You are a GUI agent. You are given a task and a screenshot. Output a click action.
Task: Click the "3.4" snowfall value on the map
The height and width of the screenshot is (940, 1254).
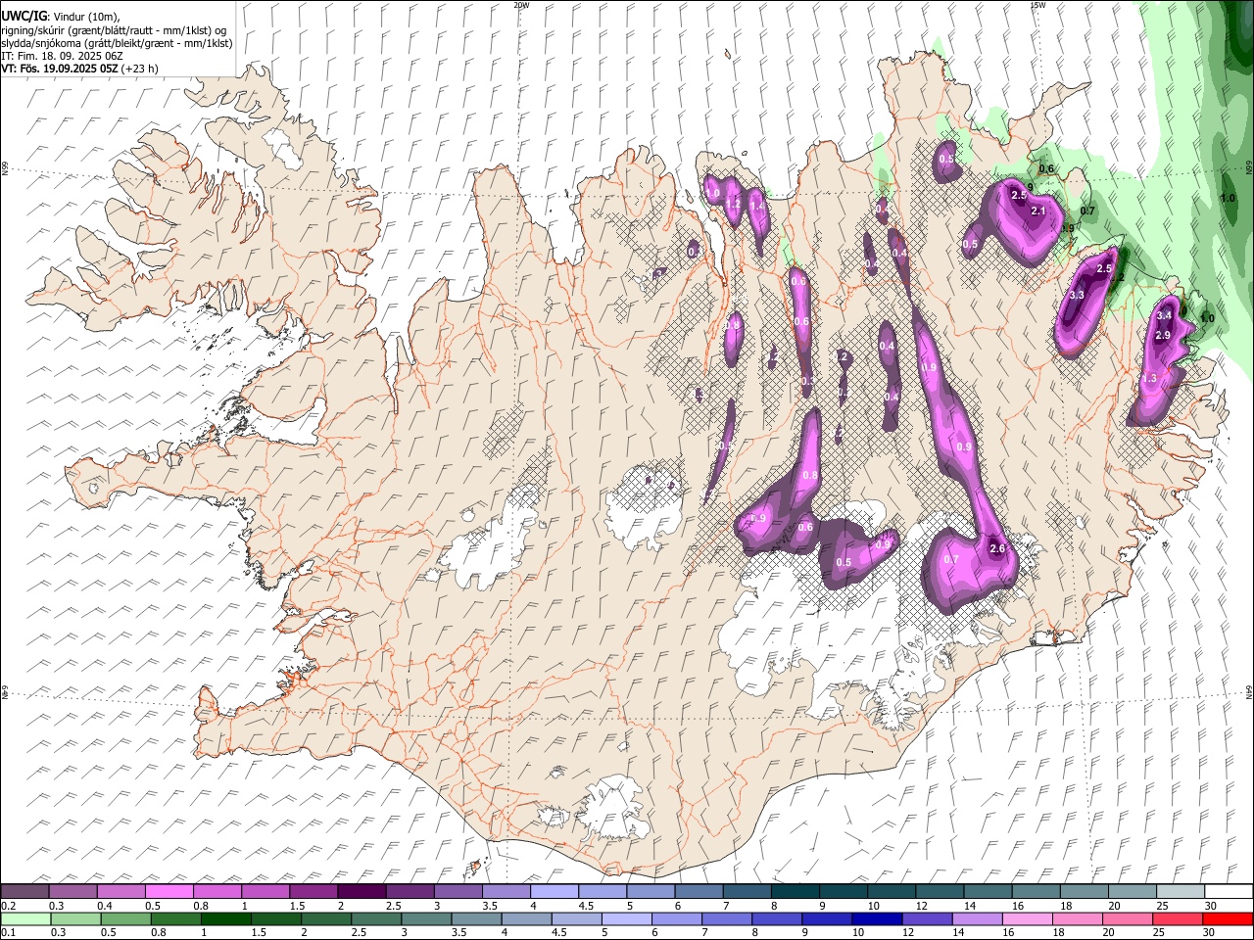(1164, 316)
